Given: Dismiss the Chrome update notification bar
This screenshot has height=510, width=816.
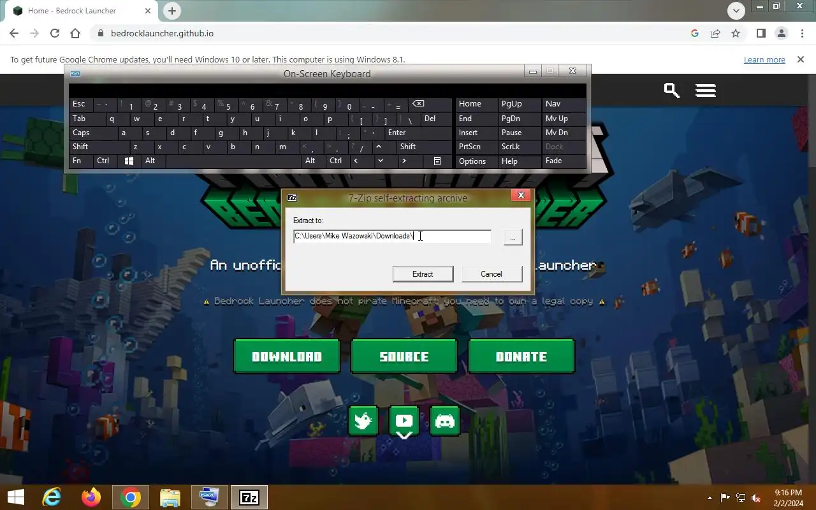Looking at the screenshot, I should pyautogui.click(x=800, y=59).
